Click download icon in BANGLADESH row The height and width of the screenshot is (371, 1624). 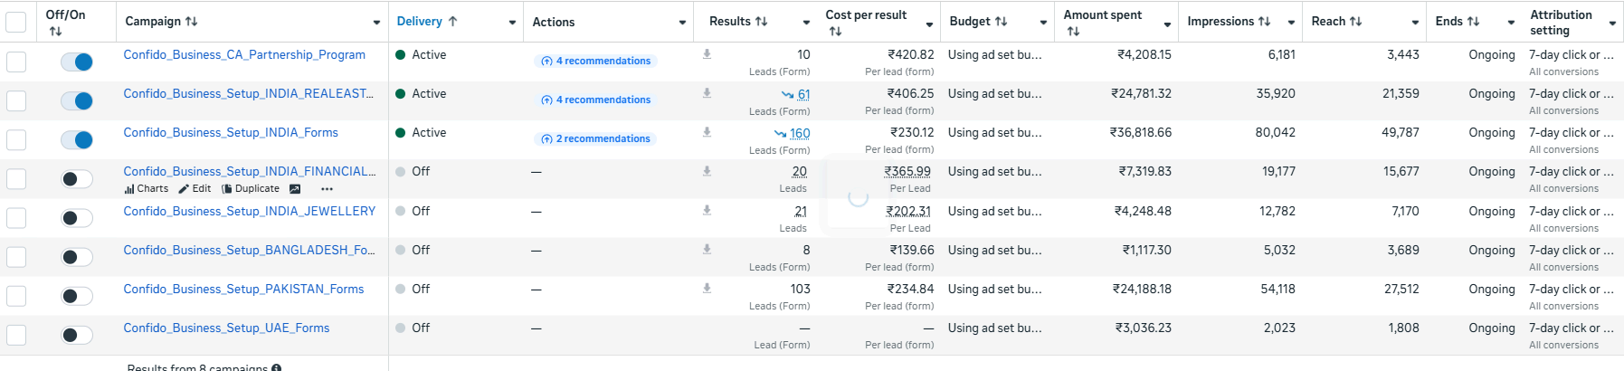(x=707, y=249)
